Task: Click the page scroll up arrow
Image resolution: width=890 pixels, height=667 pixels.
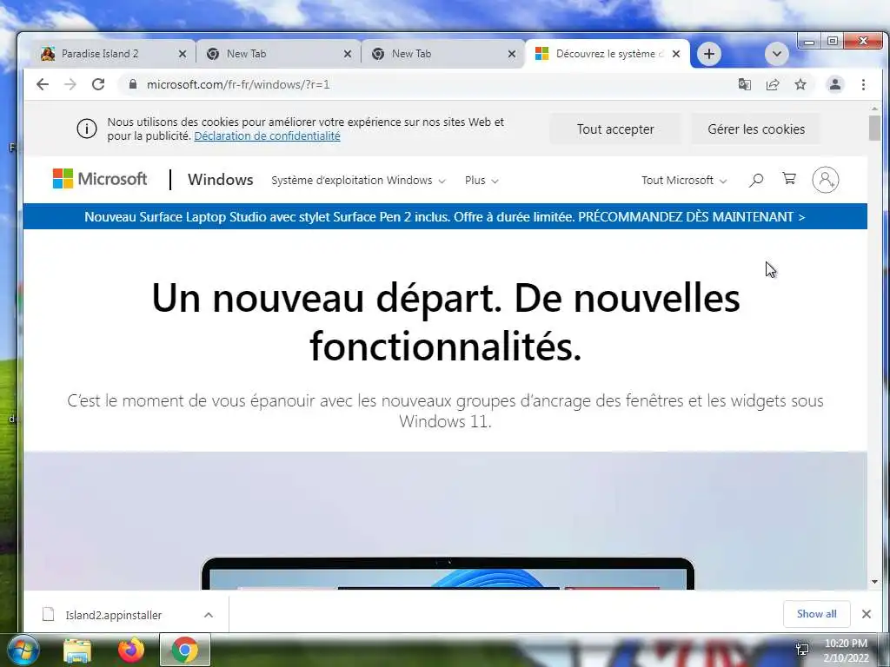Action: (x=874, y=109)
